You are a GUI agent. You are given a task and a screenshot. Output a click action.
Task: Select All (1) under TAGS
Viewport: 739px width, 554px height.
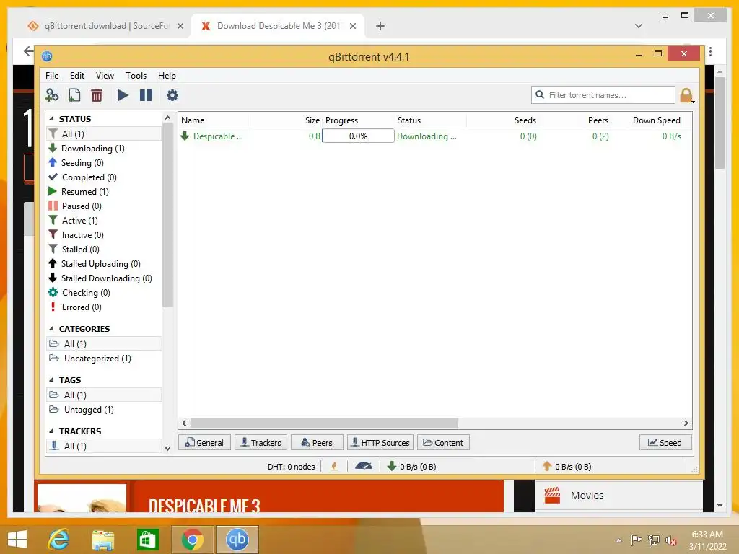pyautogui.click(x=104, y=395)
